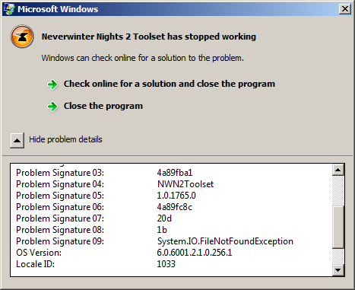Click the Hide problem details label
This screenshot has height=290, width=355.
point(65,139)
